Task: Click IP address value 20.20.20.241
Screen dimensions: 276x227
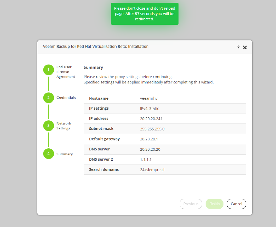Action: (x=151, y=119)
